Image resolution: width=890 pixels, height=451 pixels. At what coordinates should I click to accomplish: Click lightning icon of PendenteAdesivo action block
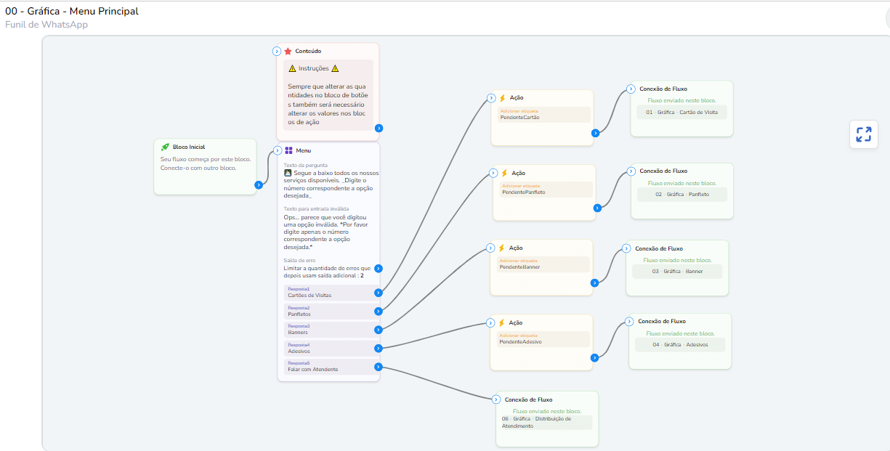click(501, 323)
